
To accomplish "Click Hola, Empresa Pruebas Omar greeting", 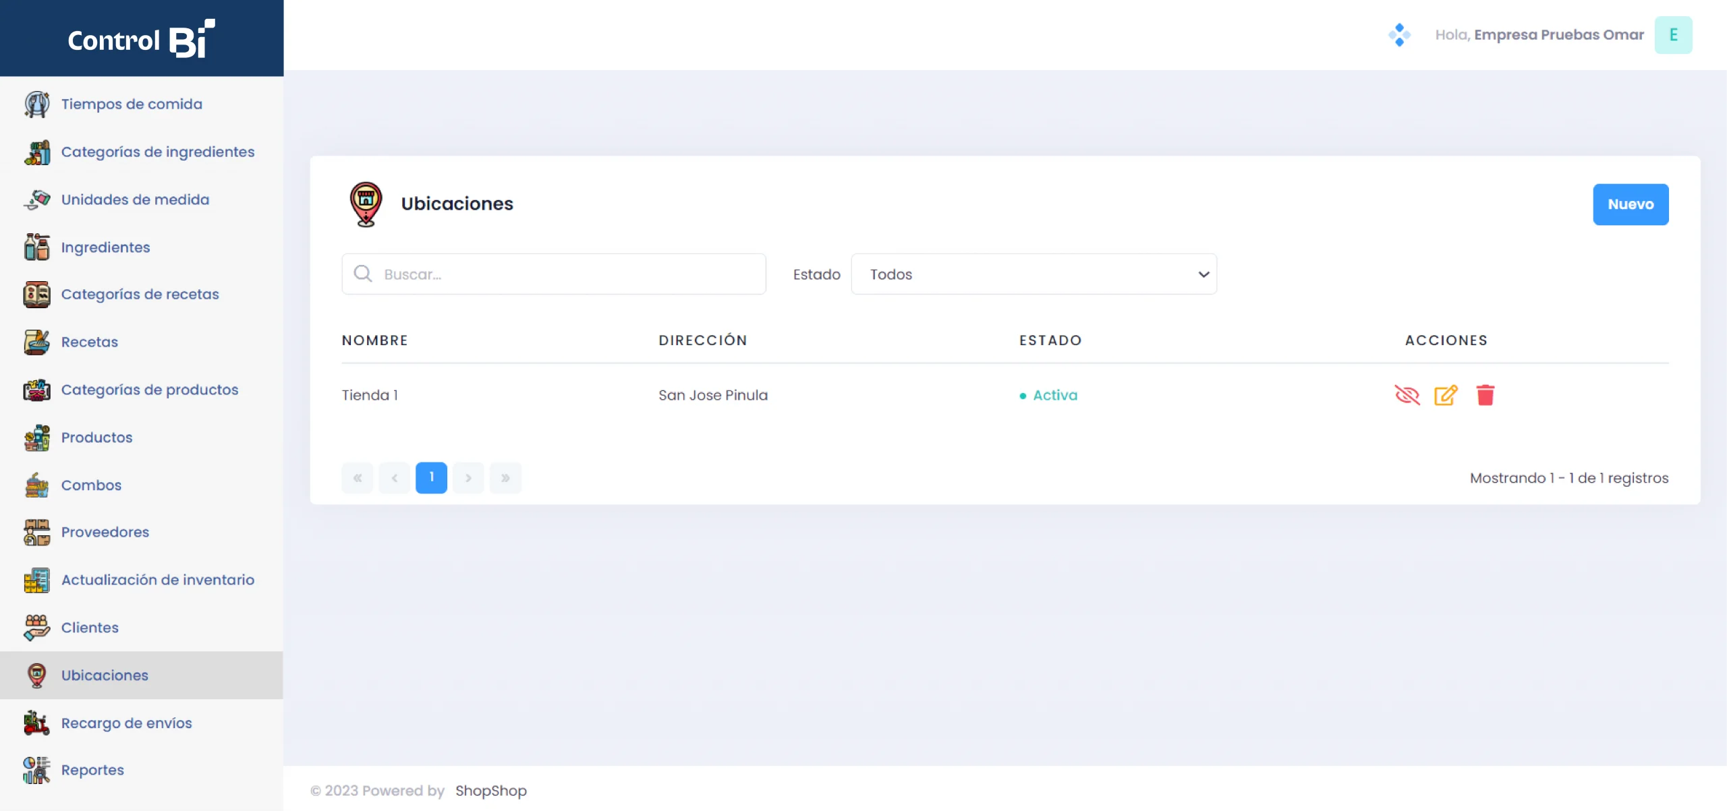I will [x=1539, y=35].
